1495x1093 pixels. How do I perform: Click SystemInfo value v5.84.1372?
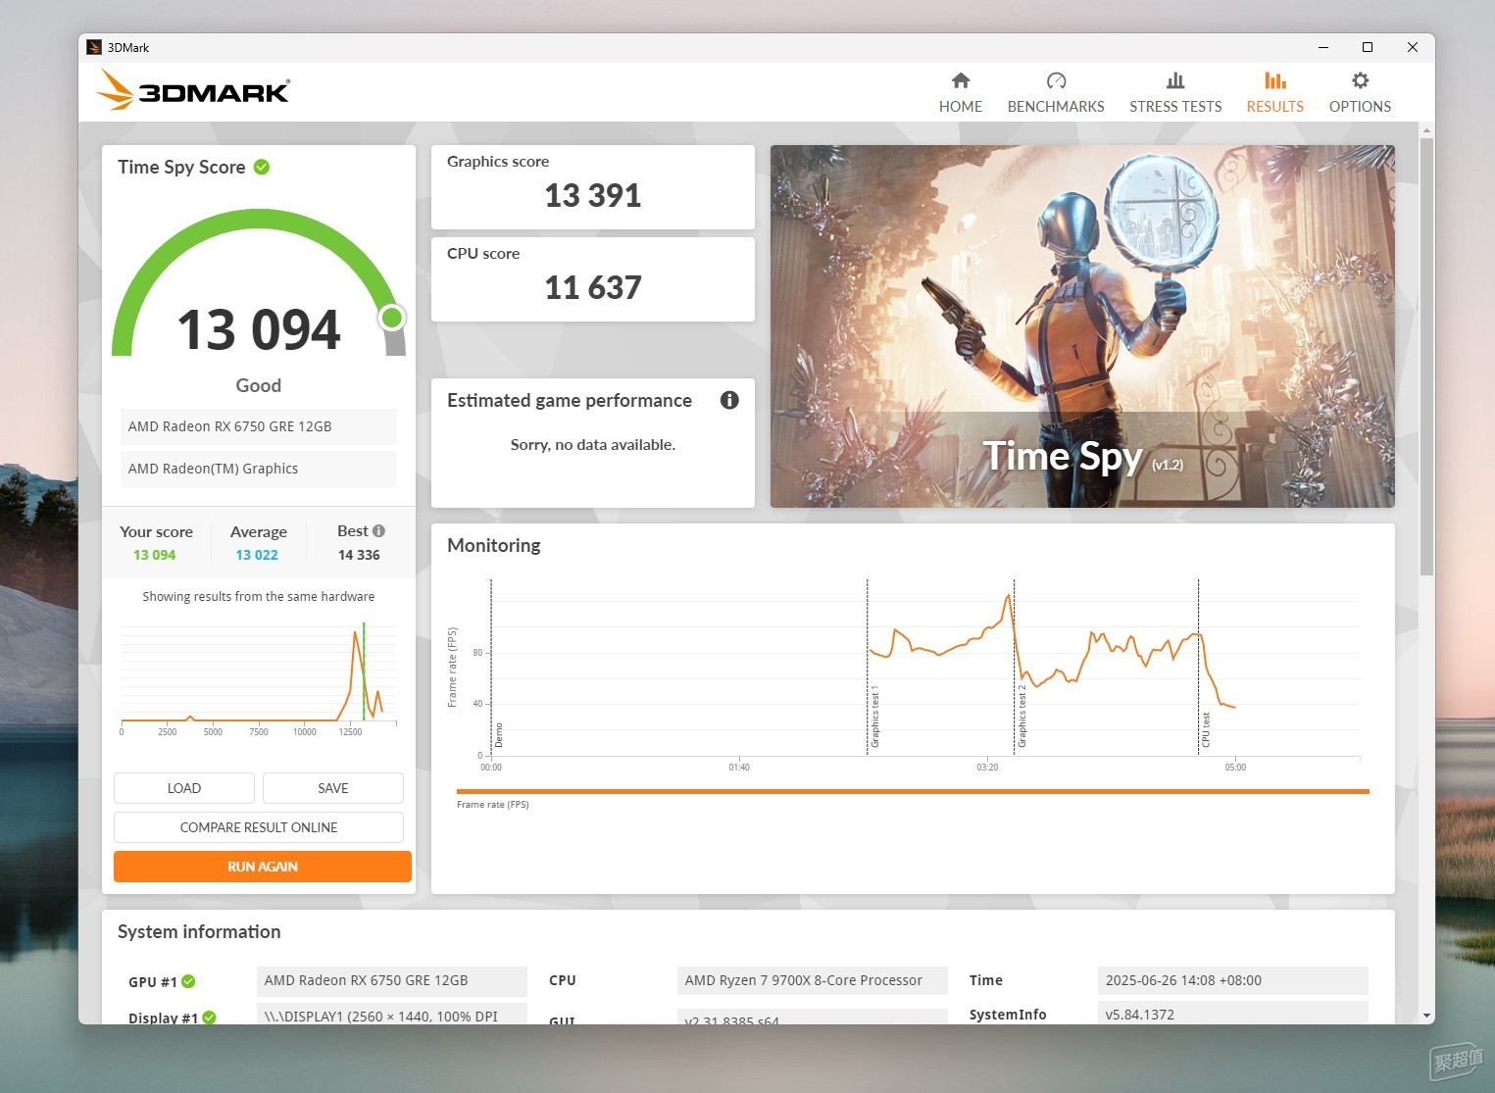pyautogui.click(x=1233, y=1014)
